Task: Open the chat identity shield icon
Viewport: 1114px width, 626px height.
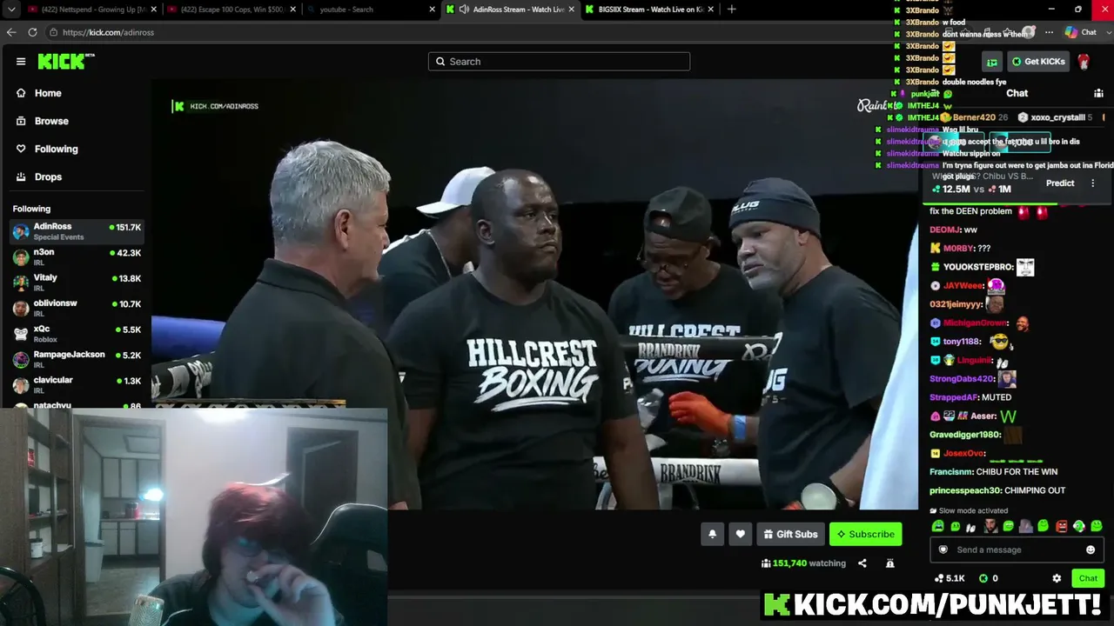Action: [943, 549]
